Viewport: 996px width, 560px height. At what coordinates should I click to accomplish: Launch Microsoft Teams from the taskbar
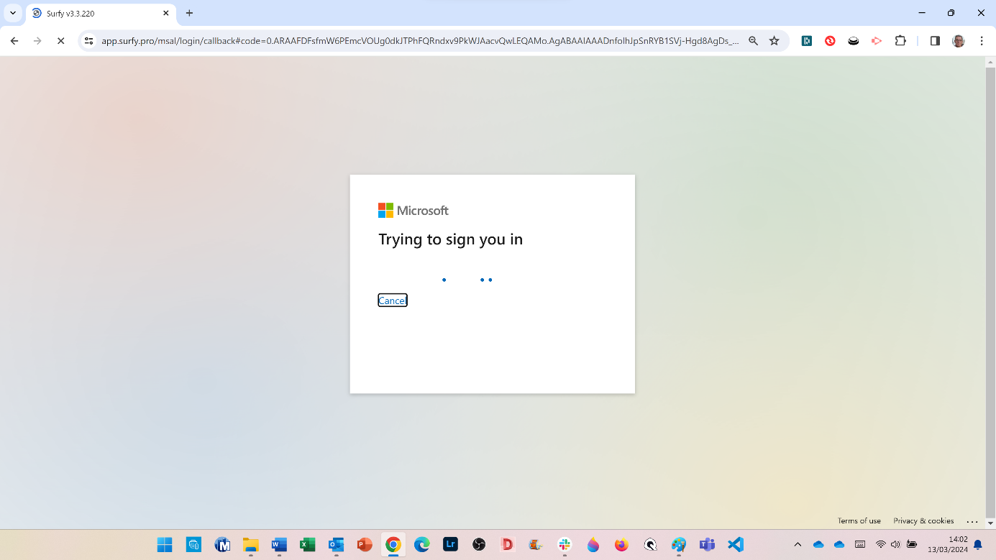pyautogui.click(x=707, y=544)
